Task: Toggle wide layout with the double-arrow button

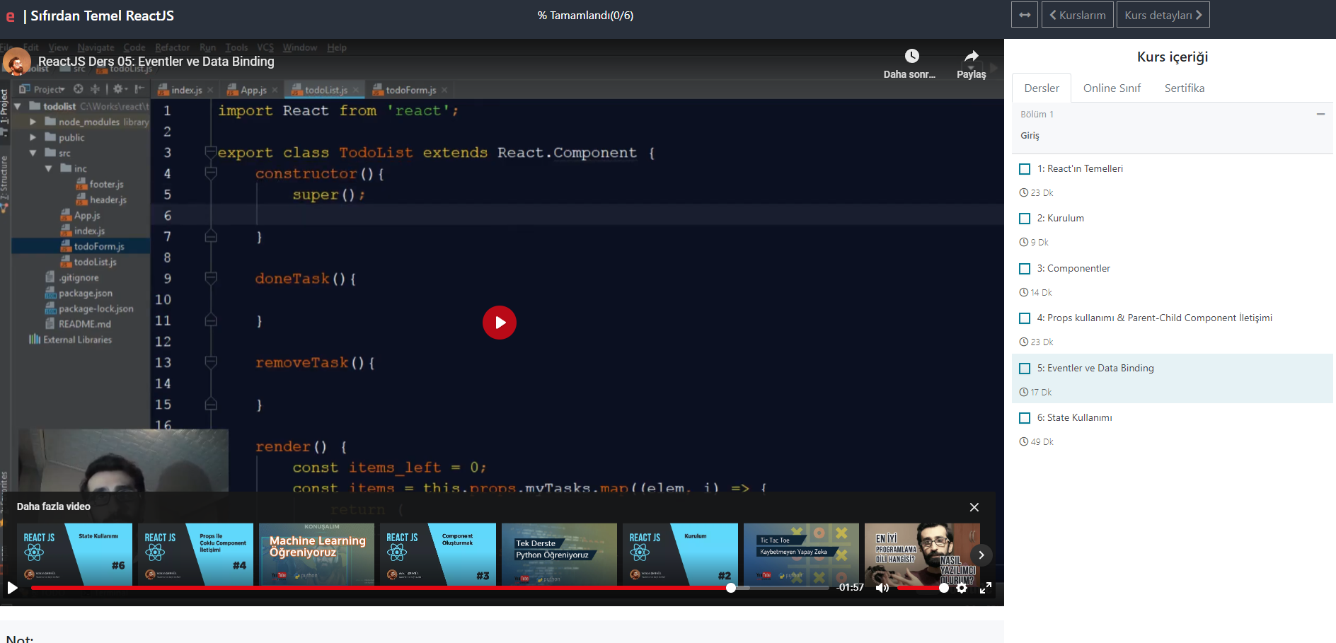Action: (x=1025, y=15)
